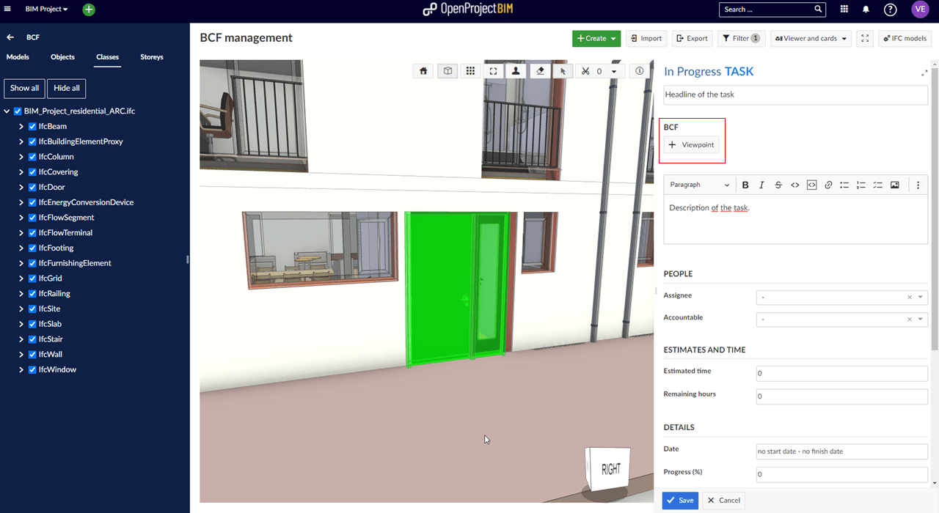Click the scissors section plane tool

pos(585,71)
